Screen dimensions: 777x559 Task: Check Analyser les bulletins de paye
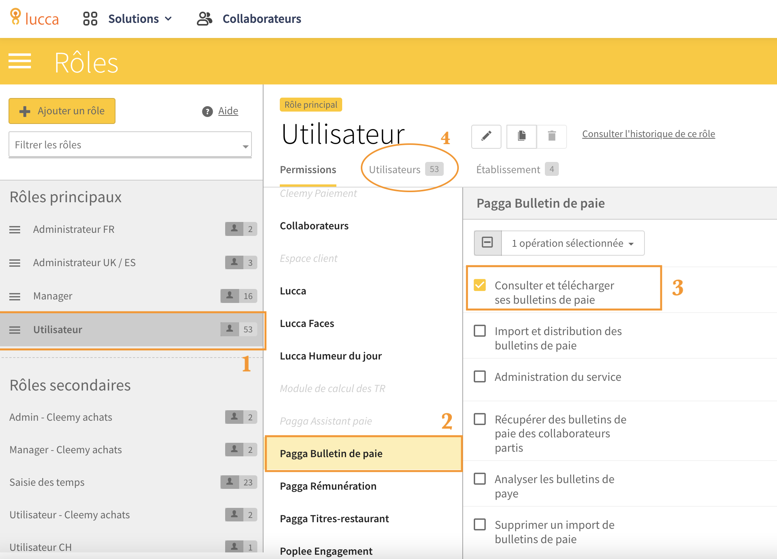(480, 479)
